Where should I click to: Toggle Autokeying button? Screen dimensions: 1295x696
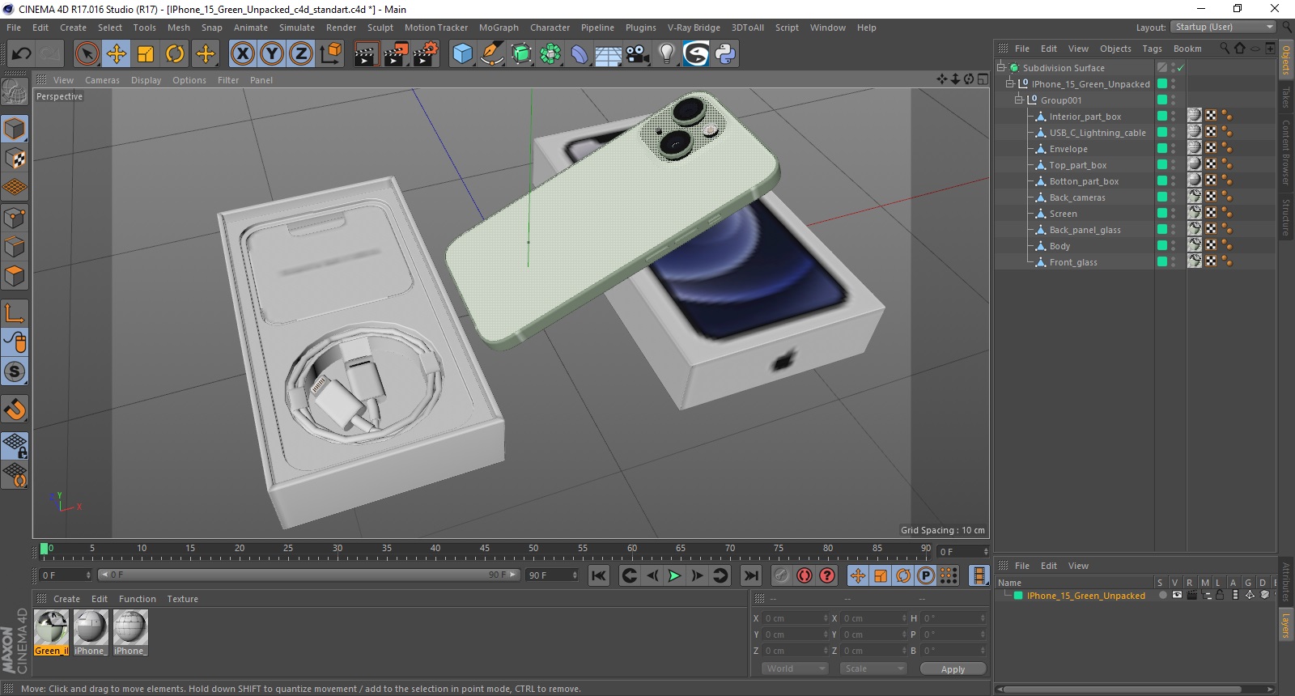pos(804,575)
